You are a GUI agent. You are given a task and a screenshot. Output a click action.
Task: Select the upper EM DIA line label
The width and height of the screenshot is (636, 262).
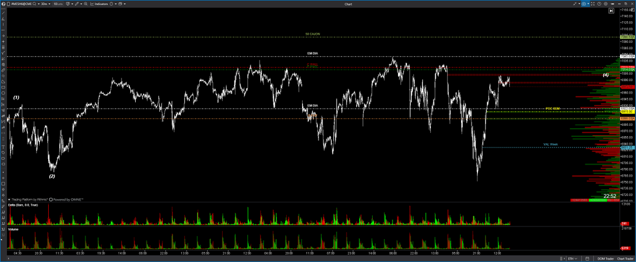tap(313, 54)
